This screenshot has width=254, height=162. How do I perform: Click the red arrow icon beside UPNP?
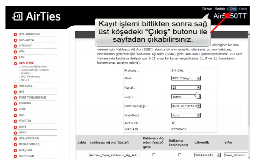15,133
